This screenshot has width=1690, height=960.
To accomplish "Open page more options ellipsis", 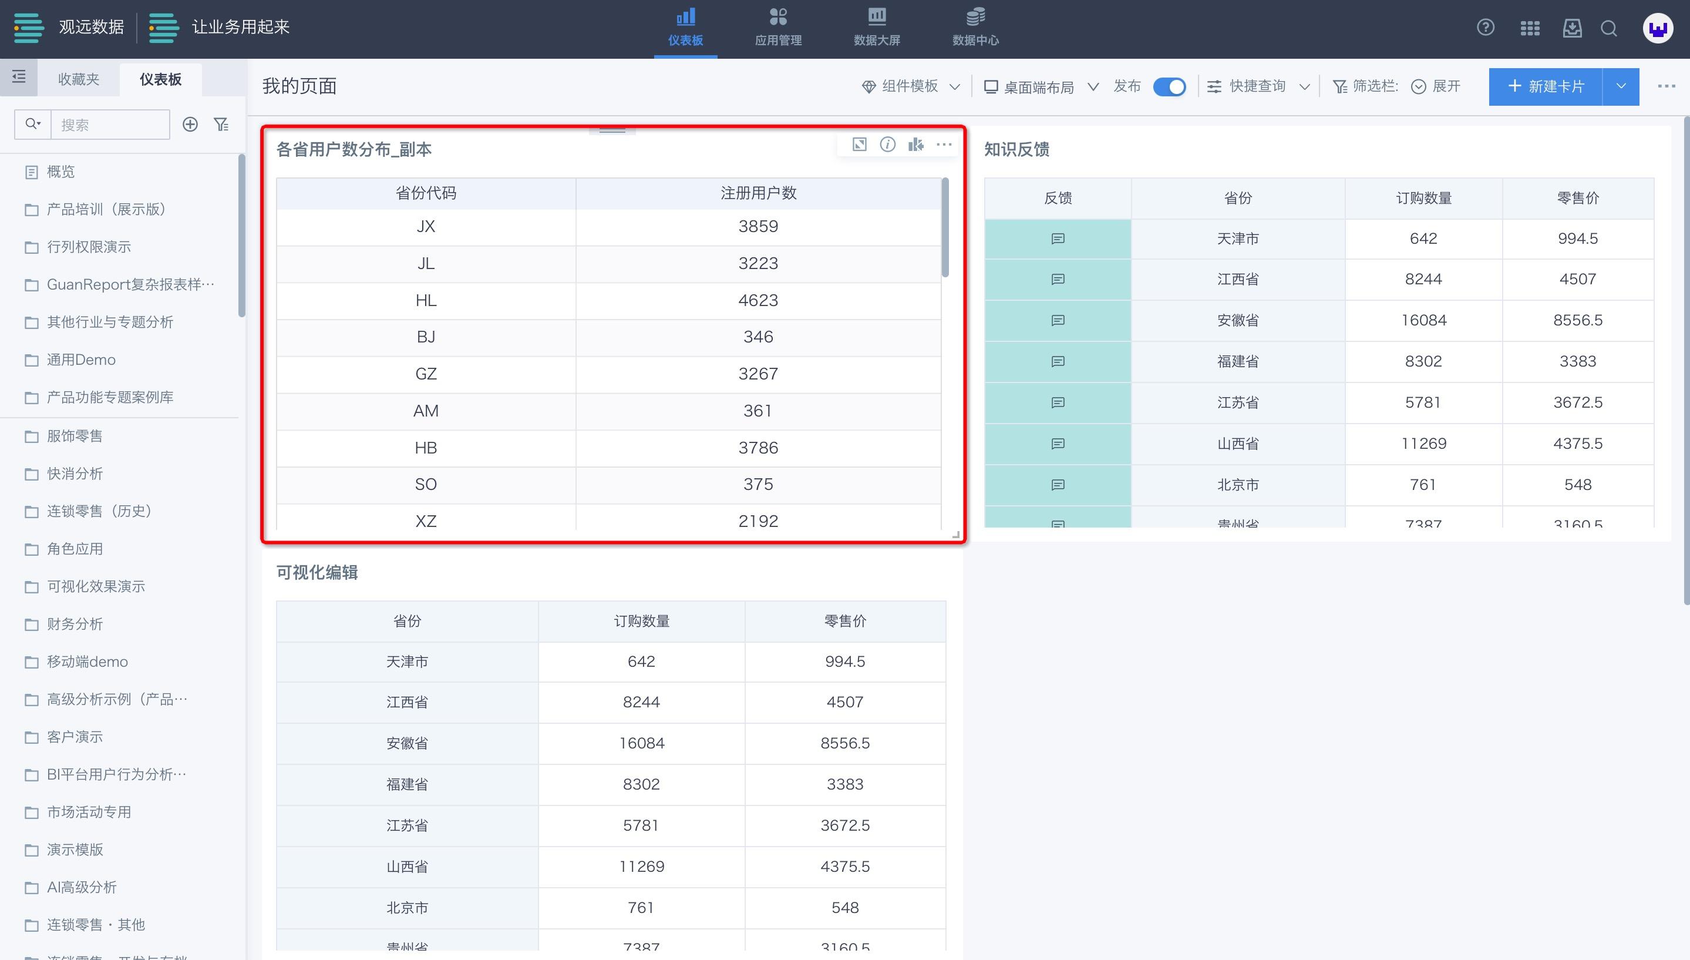I will pos(1667,86).
